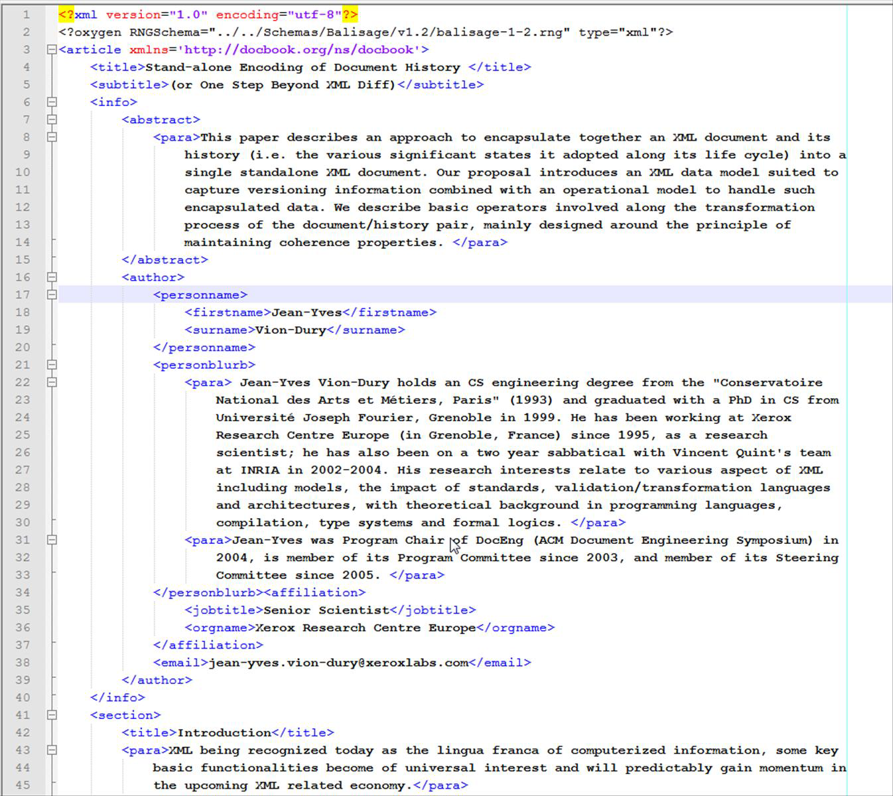Screen dimensions: 893x796
Task: Click the closing </abstract> tag
Action: (165, 260)
